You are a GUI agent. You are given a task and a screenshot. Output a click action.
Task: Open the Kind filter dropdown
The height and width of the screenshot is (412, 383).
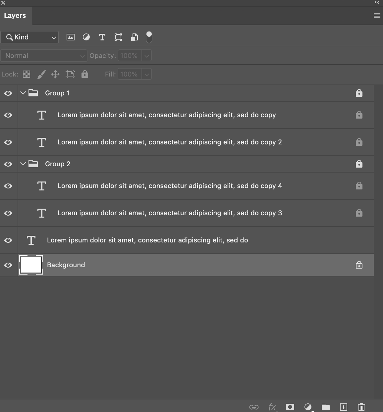(29, 37)
